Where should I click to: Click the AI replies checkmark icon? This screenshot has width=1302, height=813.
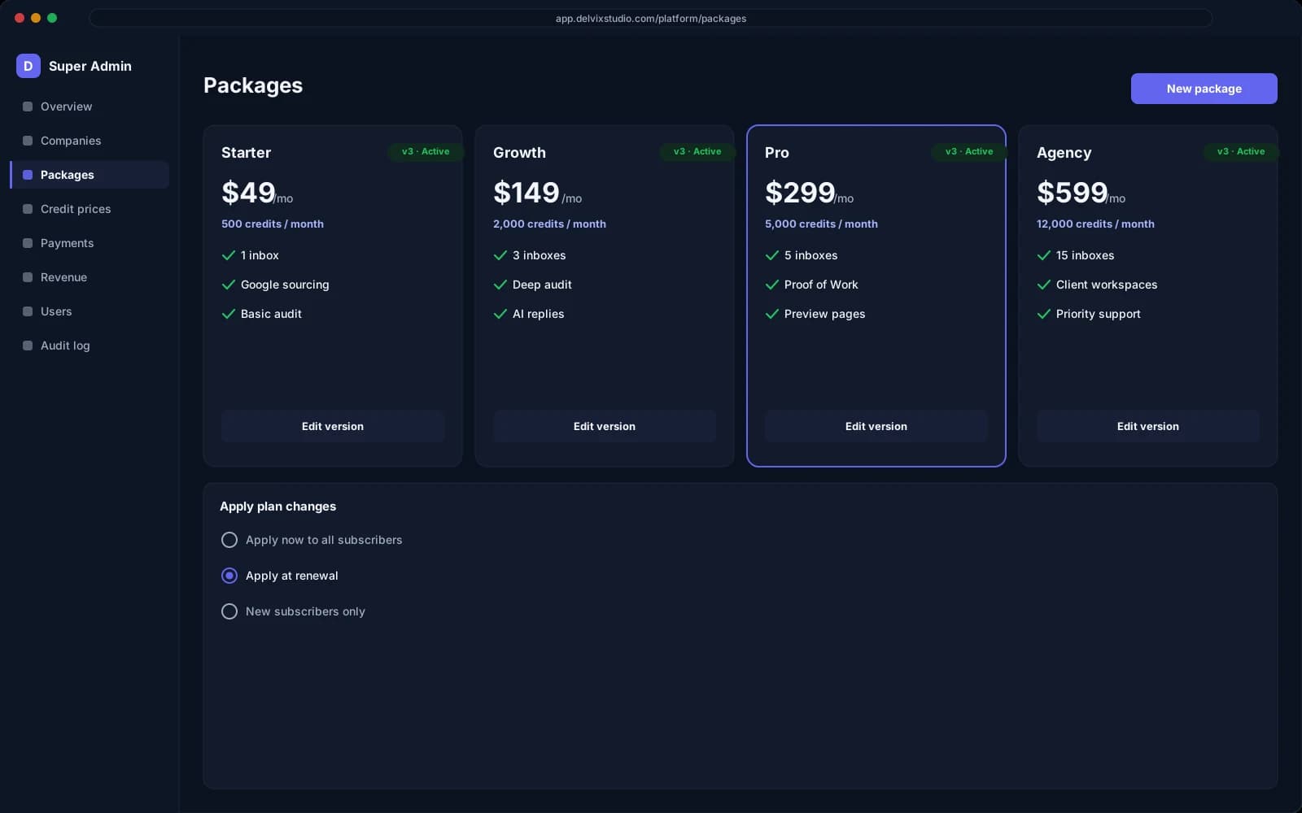coord(500,314)
